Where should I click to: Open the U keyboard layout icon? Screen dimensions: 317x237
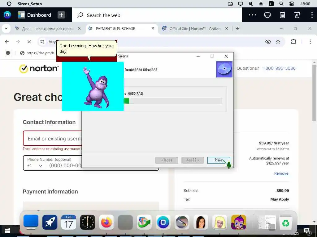tap(271, 4)
